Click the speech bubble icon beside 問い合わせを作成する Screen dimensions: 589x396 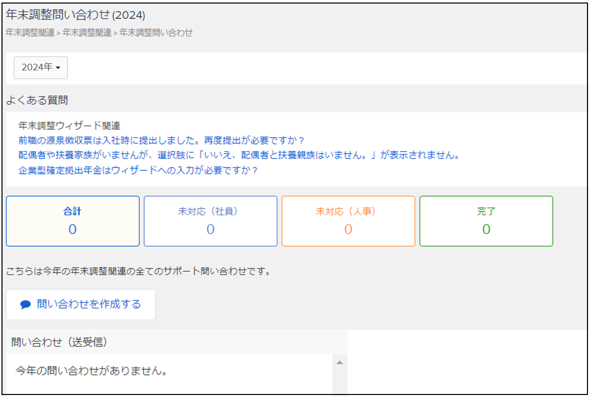26,304
